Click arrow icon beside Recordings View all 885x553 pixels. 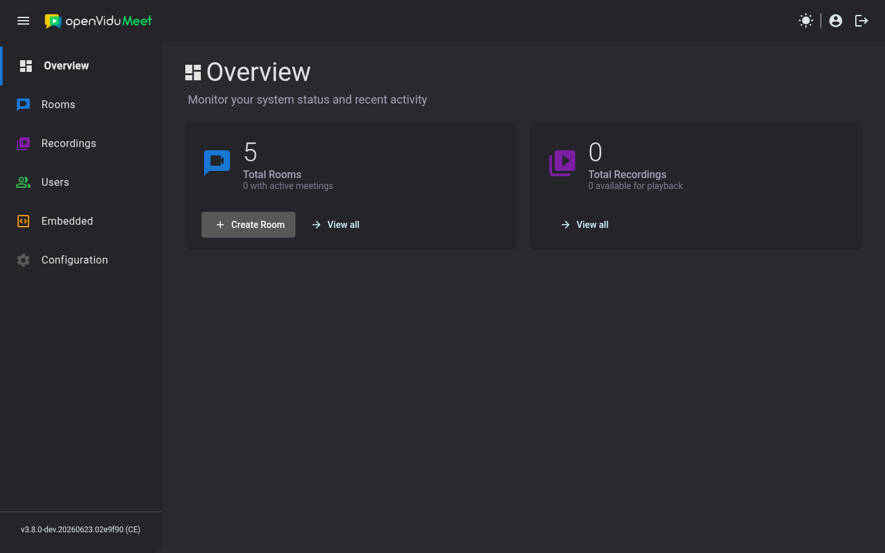click(566, 225)
